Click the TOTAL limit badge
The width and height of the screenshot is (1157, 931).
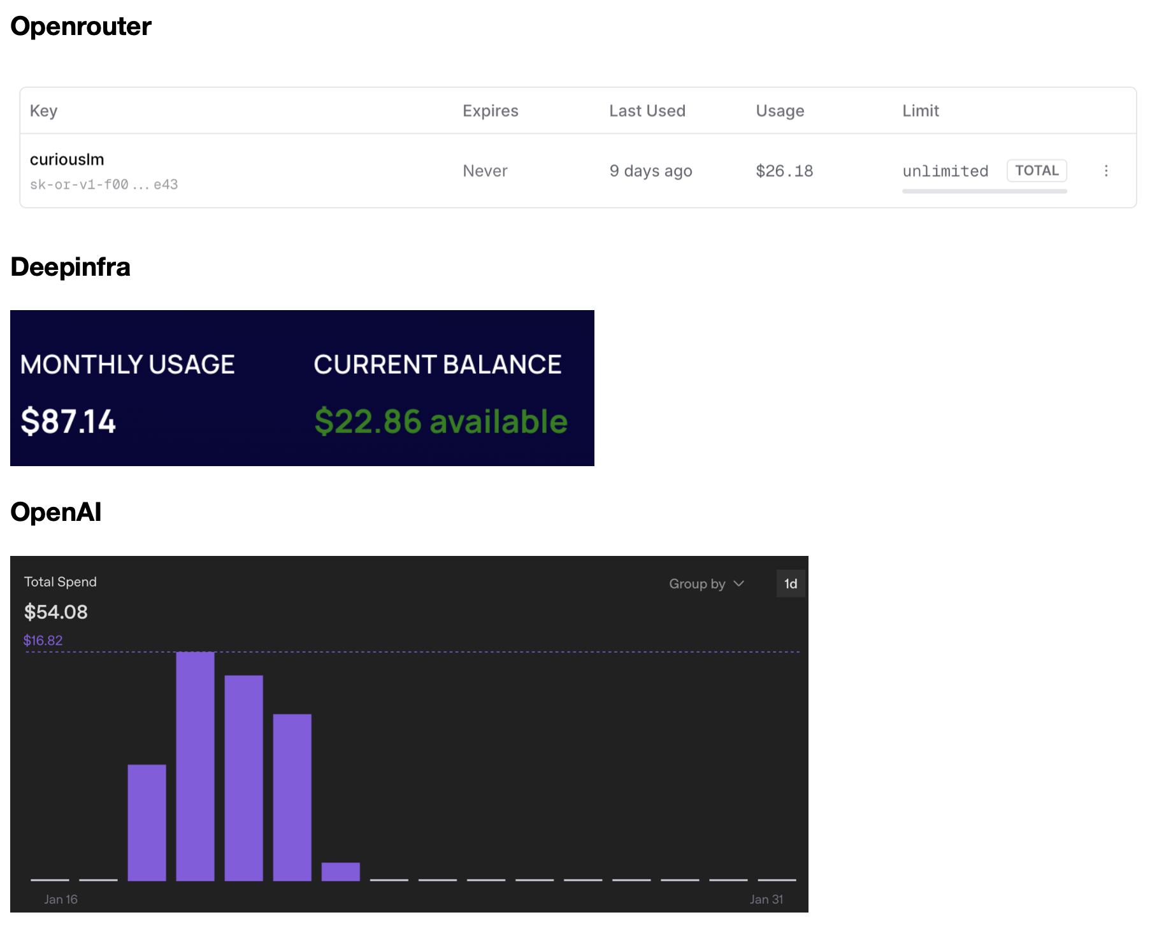click(1037, 171)
